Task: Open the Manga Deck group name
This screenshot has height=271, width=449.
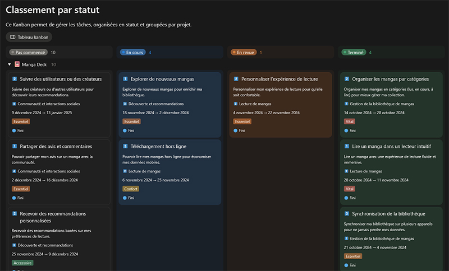Action: pos(34,64)
